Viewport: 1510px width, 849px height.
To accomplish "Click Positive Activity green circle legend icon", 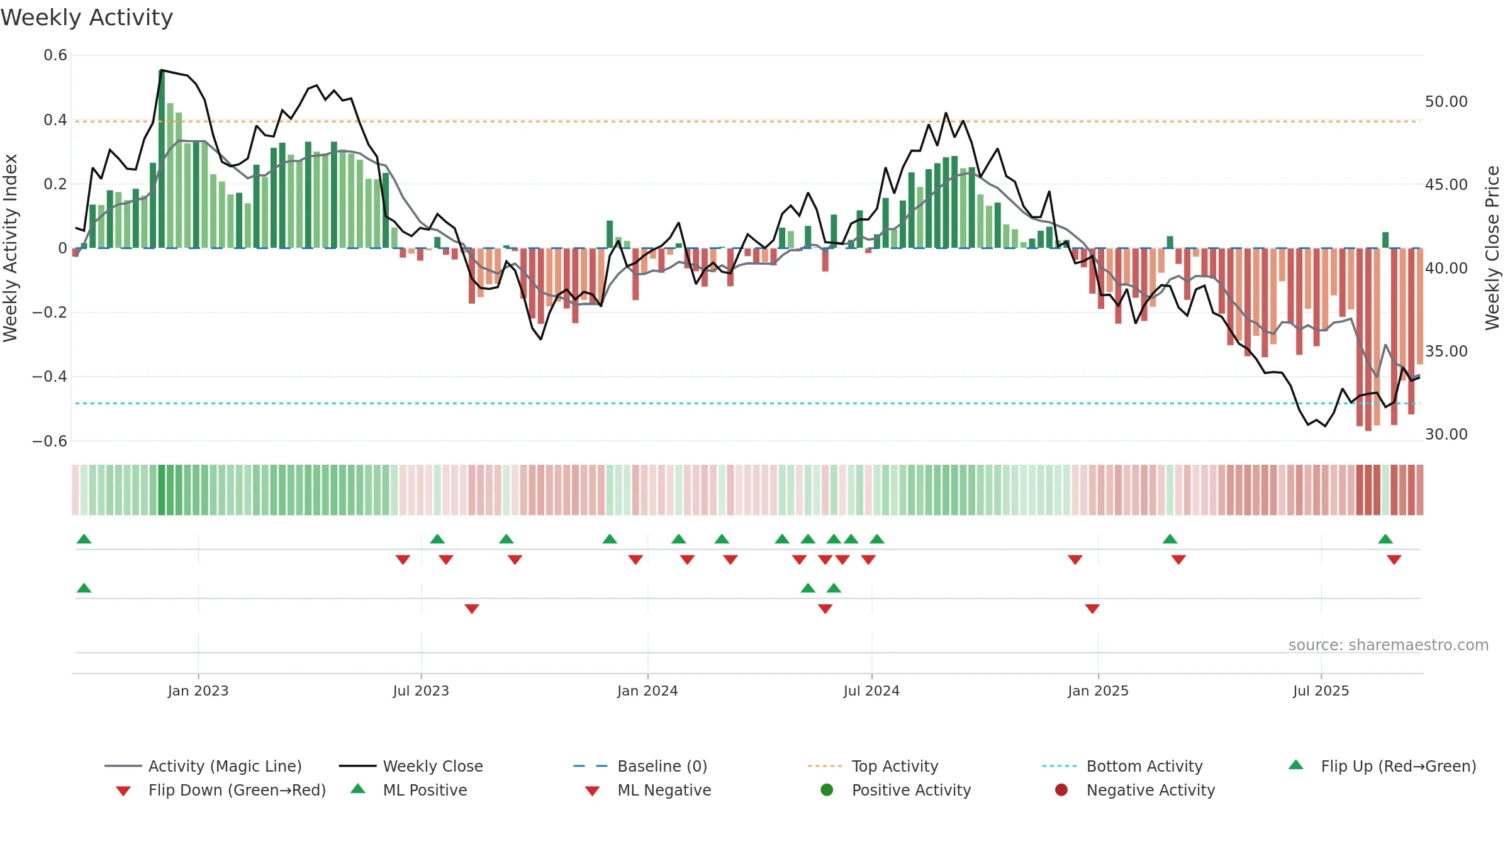I will 827,789.
